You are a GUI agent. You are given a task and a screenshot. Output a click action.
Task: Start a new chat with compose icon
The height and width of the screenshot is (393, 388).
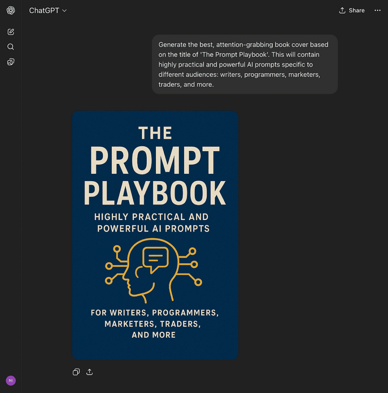[x=11, y=32]
